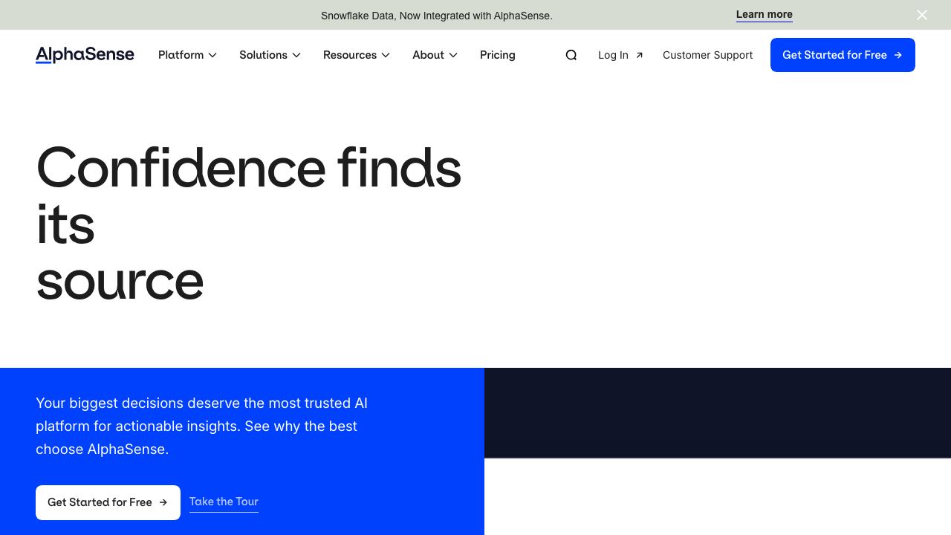This screenshot has height=535, width=951.
Task: Open the Take the Tour link
Action: point(224,502)
